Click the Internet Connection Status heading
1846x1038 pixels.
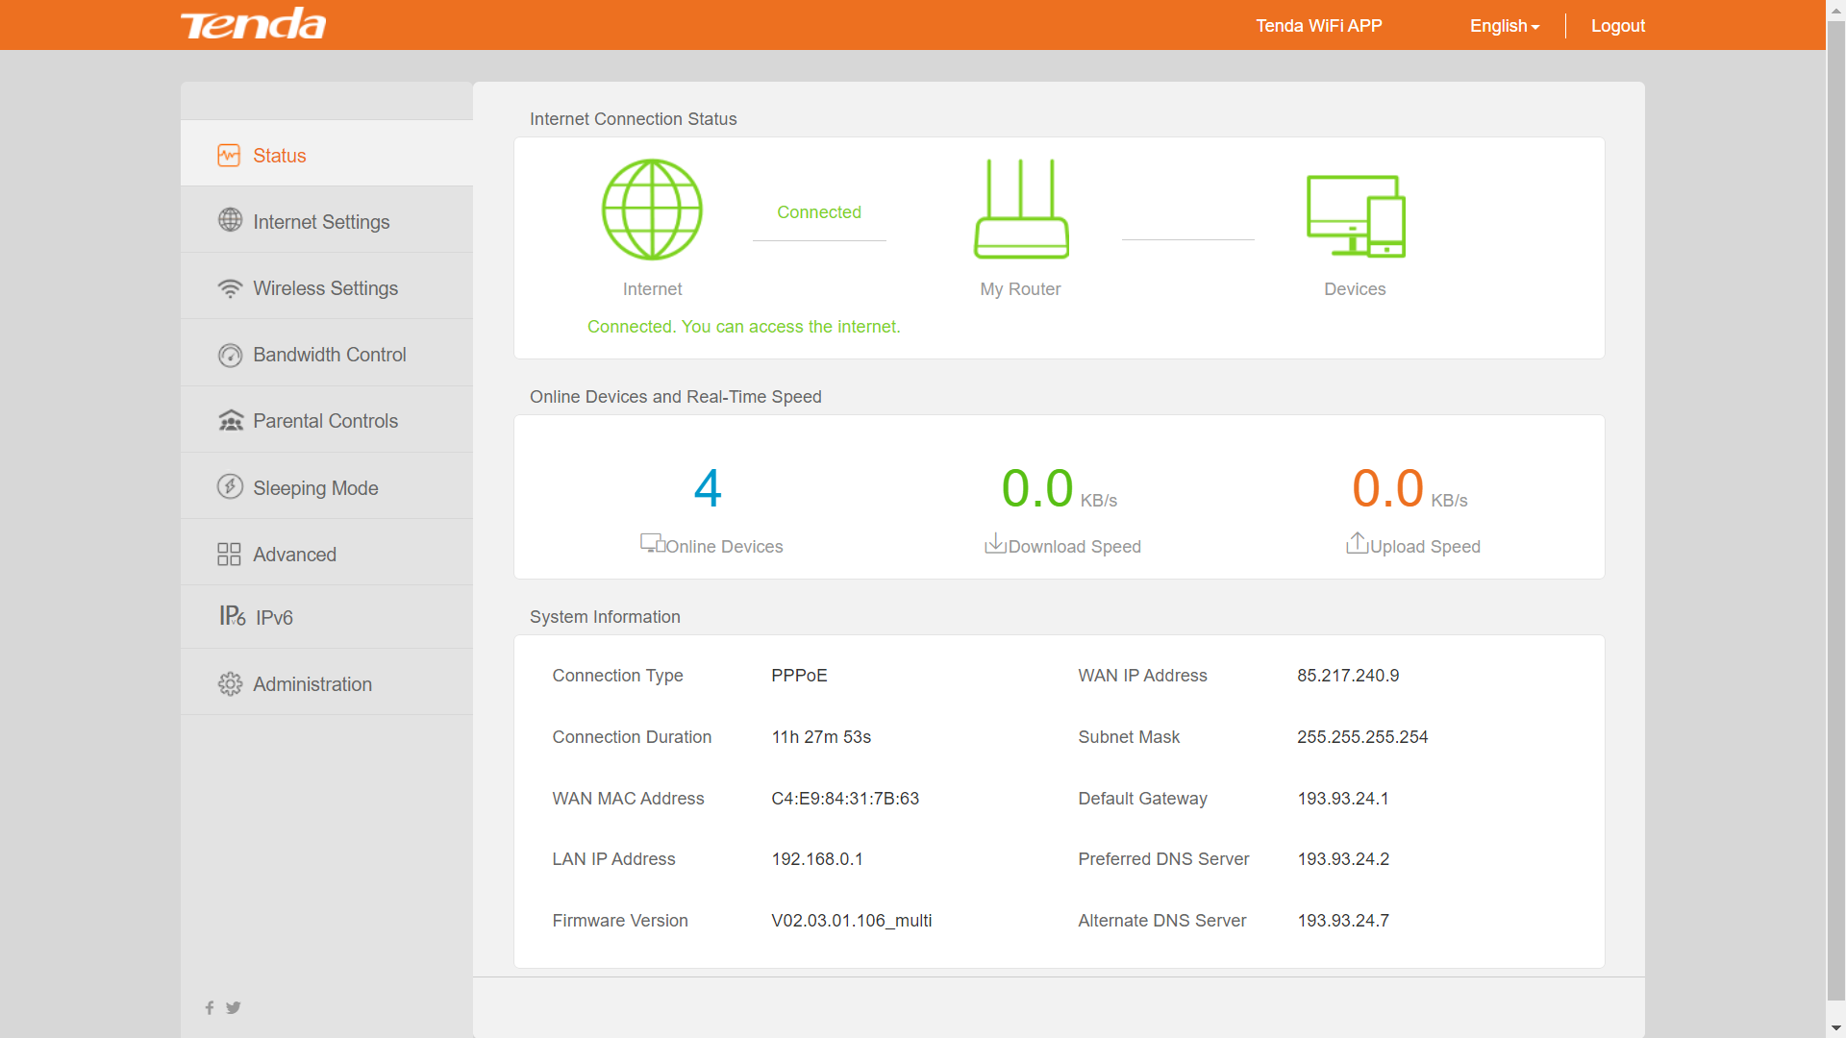click(x=634, y=119)
